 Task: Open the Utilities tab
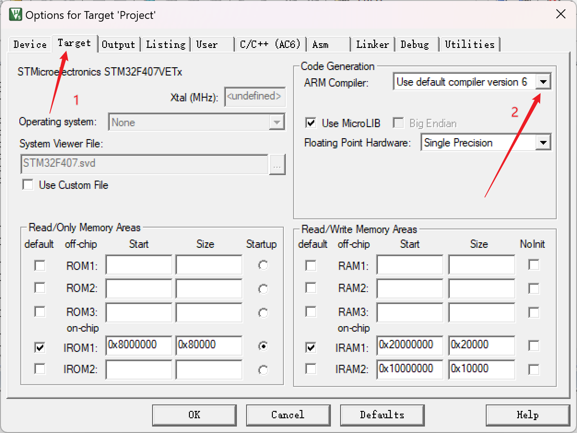[470, 44]
